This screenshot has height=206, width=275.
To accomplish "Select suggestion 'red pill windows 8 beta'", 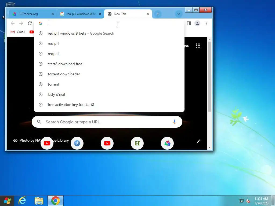I will click(109, 33).
